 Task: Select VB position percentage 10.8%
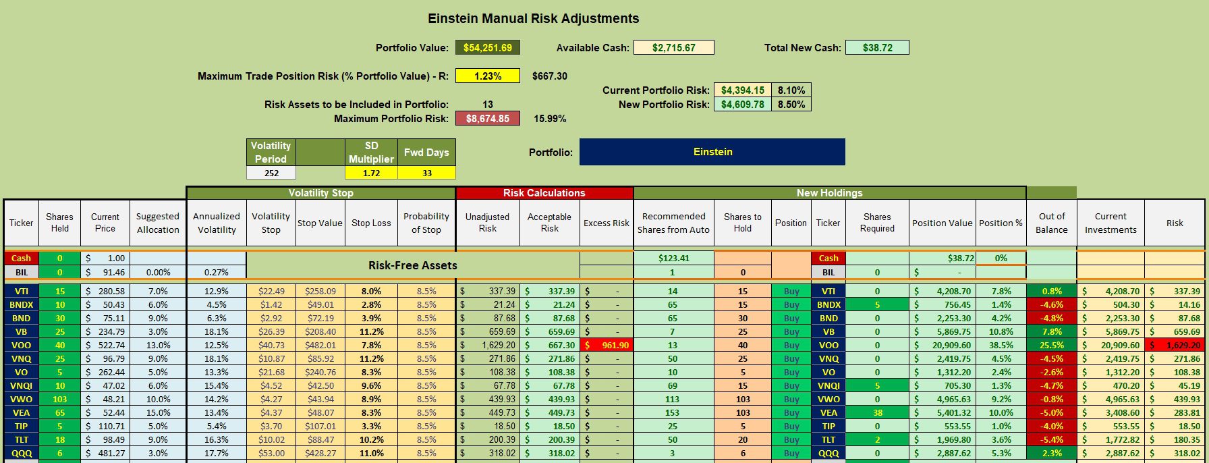coord(1001,331)
